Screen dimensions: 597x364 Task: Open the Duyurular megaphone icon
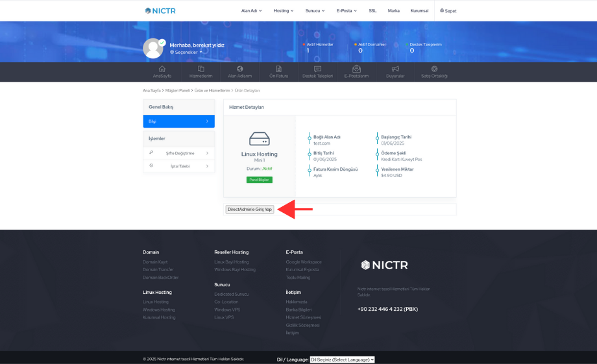click(395, 69)
